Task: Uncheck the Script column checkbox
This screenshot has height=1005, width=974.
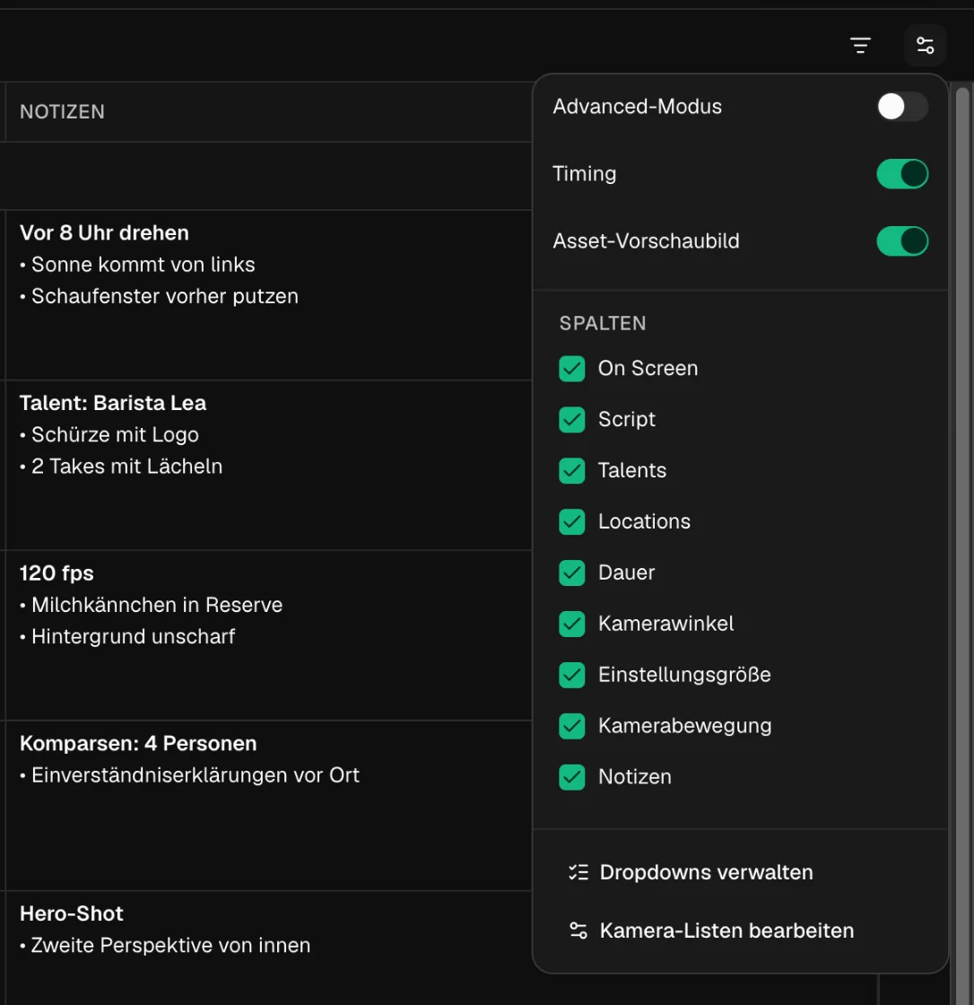Action: point(571,420)
